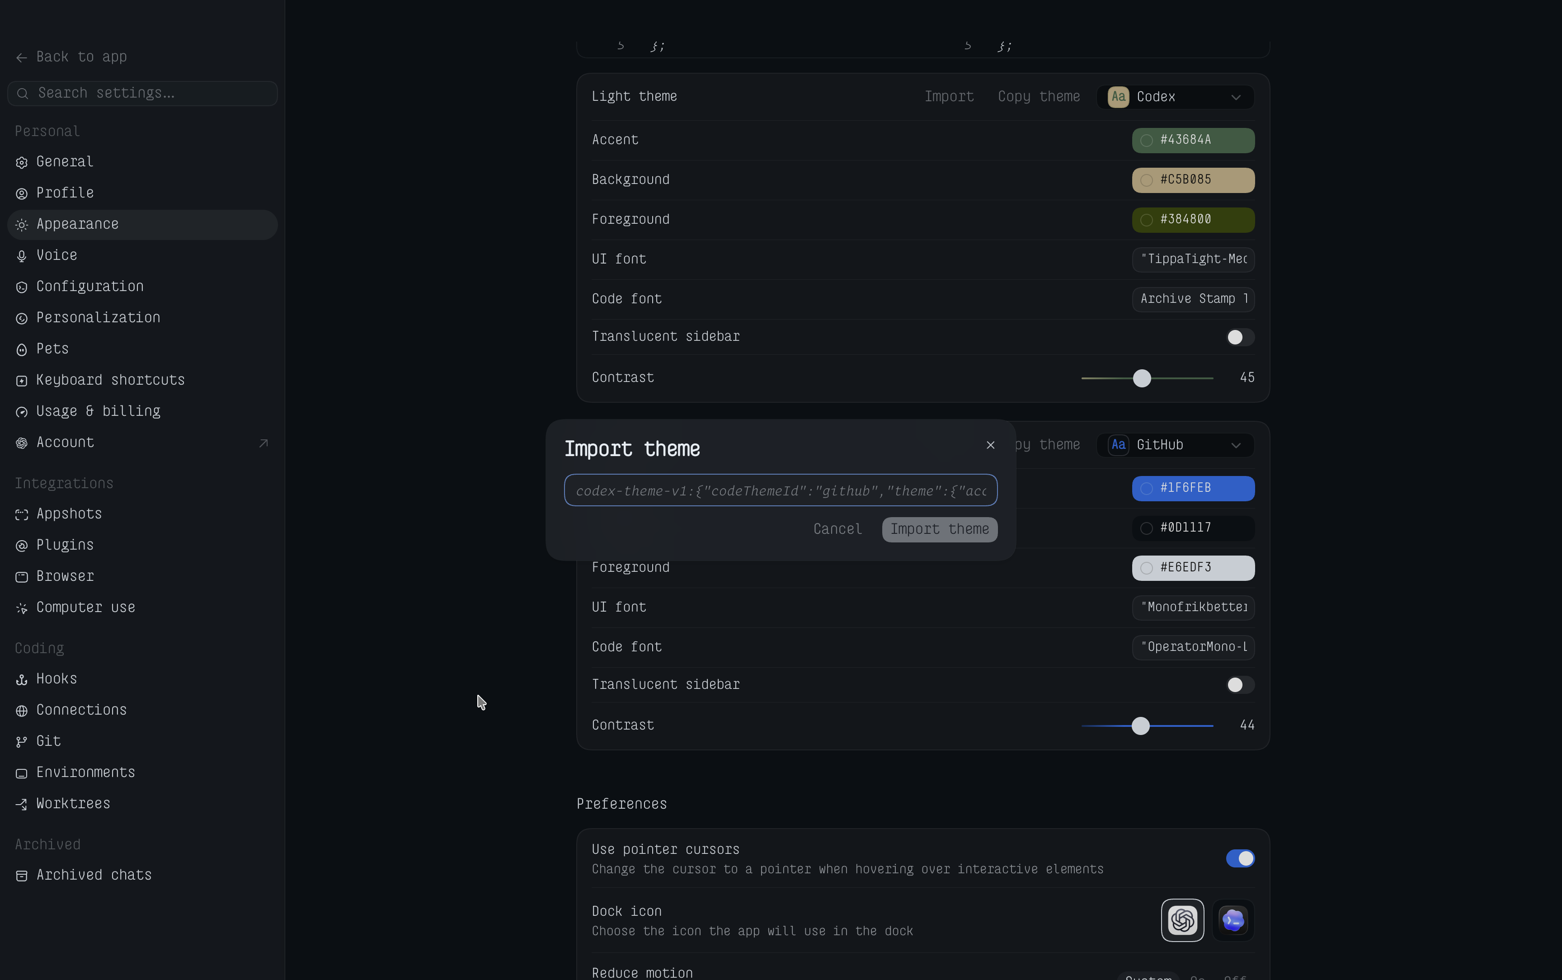
Task: Click the Archive Stamp code font field
Action: [x=1193, y=299]
